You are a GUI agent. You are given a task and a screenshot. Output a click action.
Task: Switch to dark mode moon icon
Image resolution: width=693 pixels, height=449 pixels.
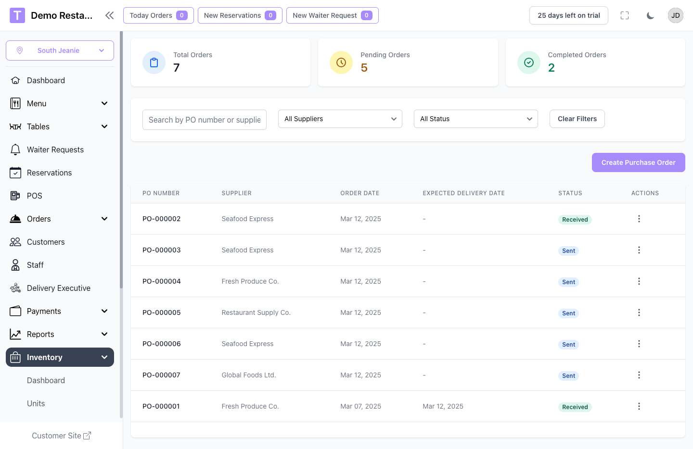650,15
